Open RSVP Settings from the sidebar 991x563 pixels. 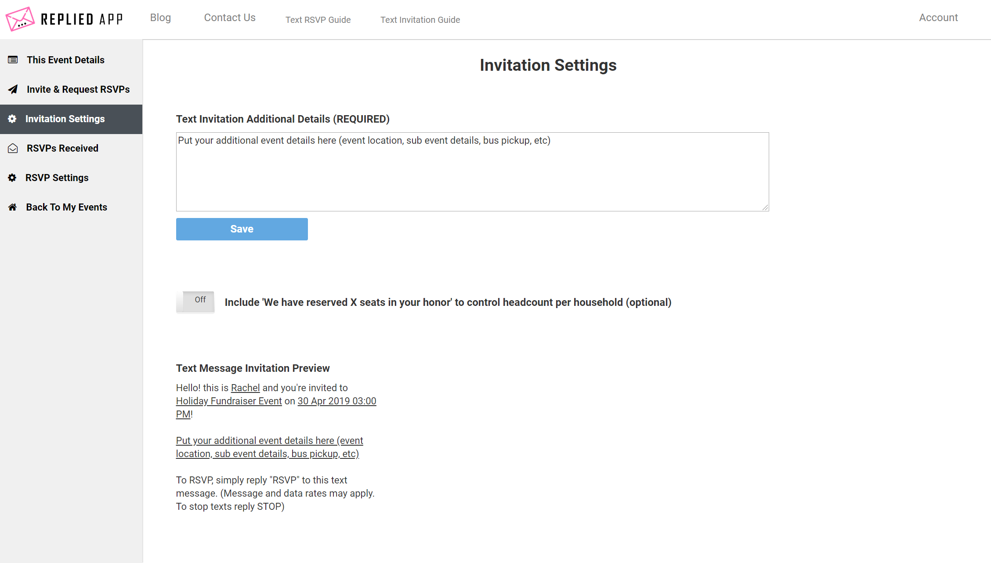57,178
